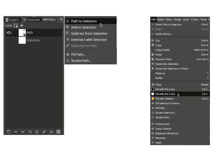Click the icon beside Intersect with Selection

tap(68, 40)
